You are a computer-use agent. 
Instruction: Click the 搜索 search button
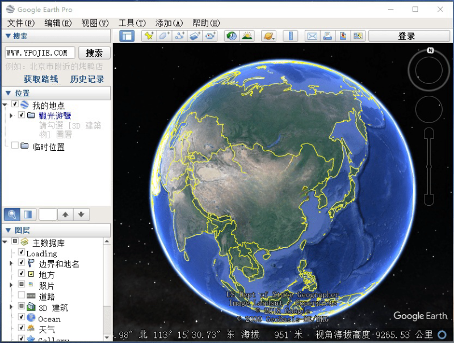coord(94,53)
